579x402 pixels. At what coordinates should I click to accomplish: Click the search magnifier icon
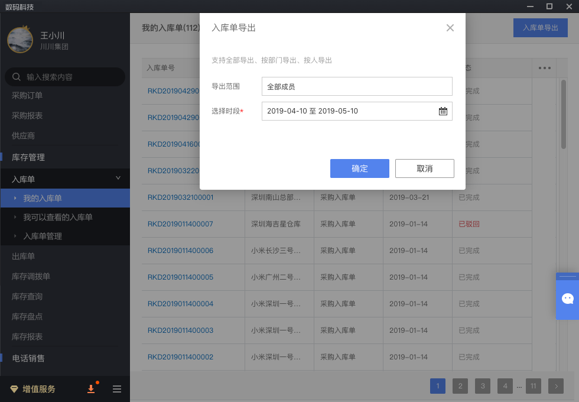(x=17, y=77)
